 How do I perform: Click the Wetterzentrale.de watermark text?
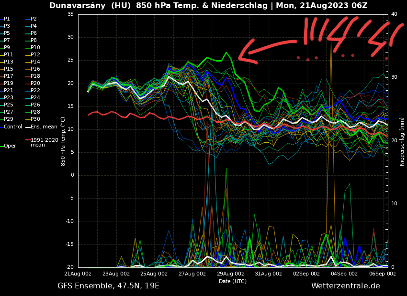pos(345,286)
